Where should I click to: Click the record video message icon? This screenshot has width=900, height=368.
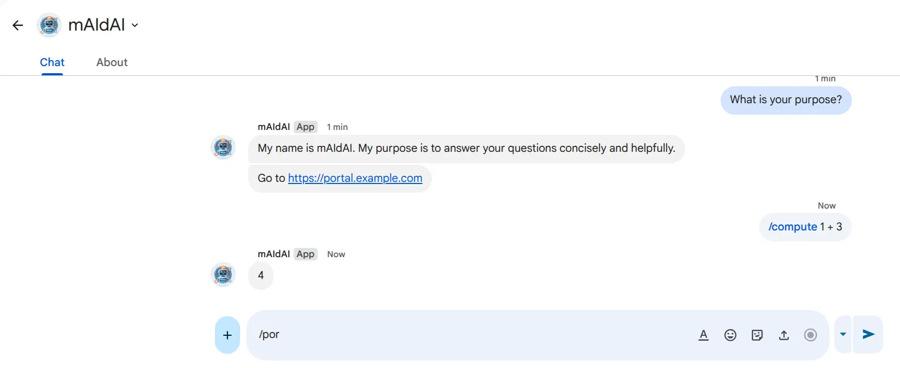[810, 335]
